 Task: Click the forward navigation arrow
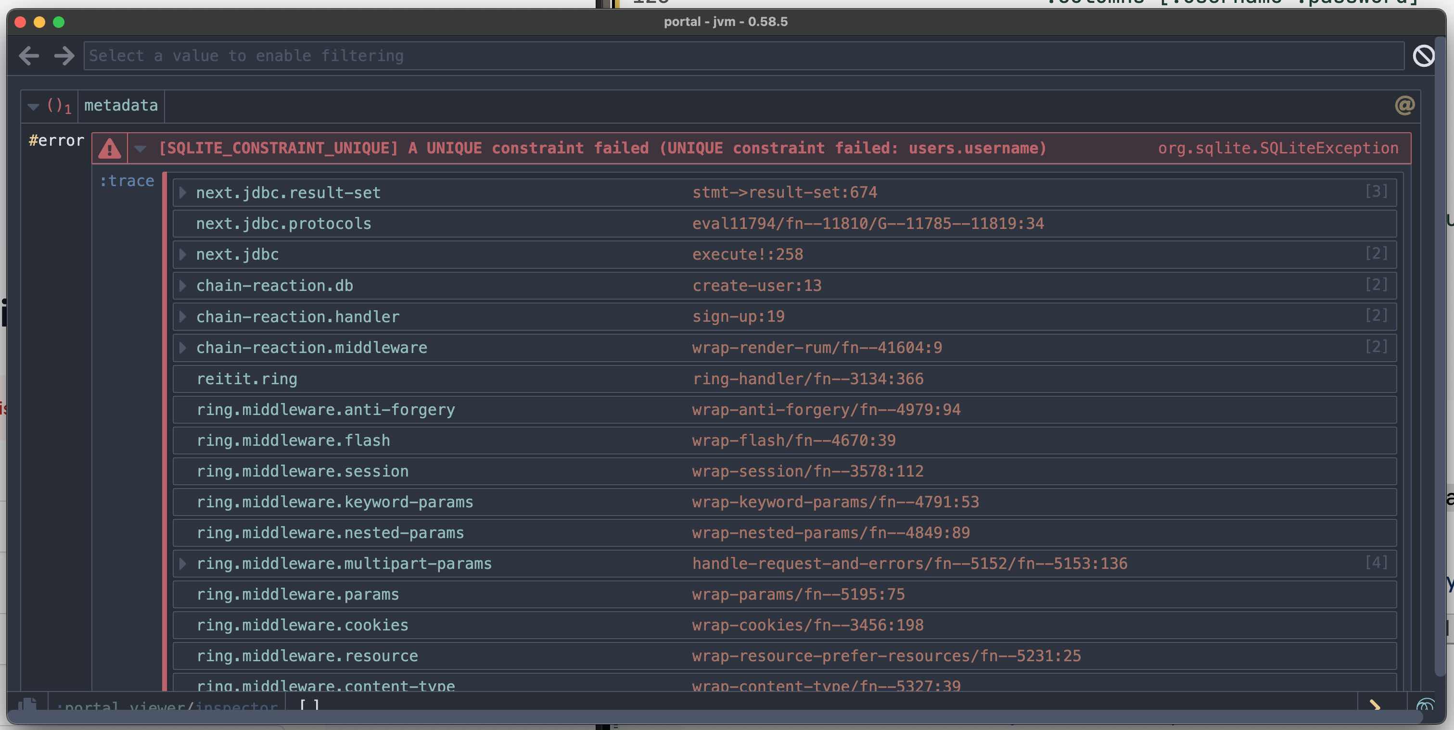click(64, 55)
